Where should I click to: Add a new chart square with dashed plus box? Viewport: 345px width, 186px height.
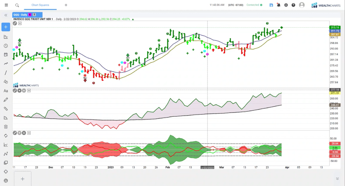(23, 179)
